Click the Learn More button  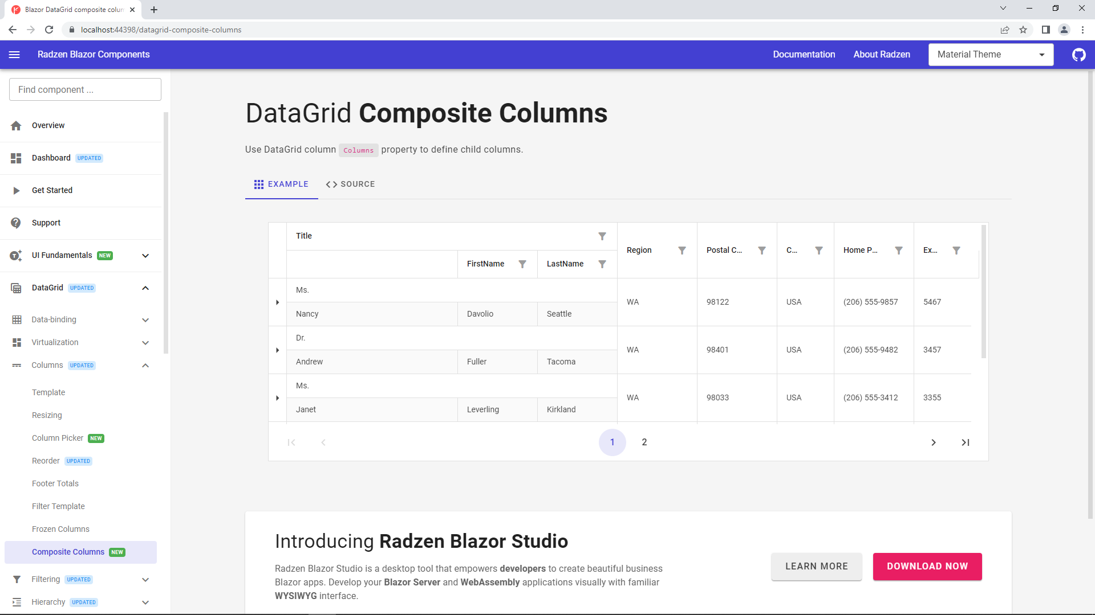tap(816, 567)
